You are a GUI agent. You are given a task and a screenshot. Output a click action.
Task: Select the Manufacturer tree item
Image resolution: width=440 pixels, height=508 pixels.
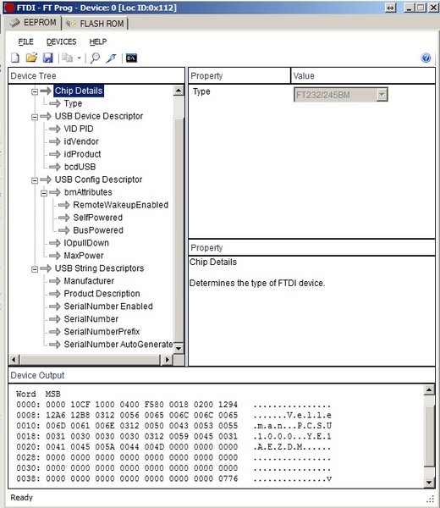pos(89,281)
